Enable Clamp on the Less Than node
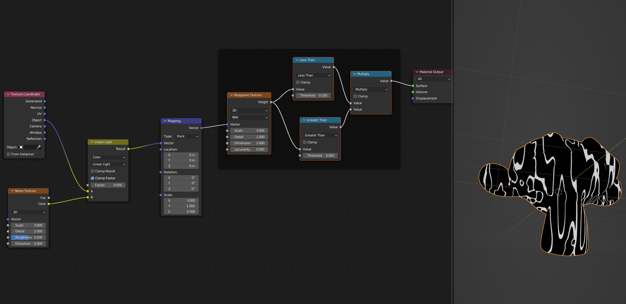The width and height of the screenshot is (626, 304). click(298, 82)
